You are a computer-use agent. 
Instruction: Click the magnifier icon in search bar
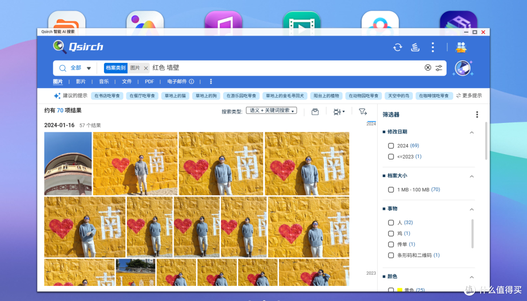click(62, 68)
